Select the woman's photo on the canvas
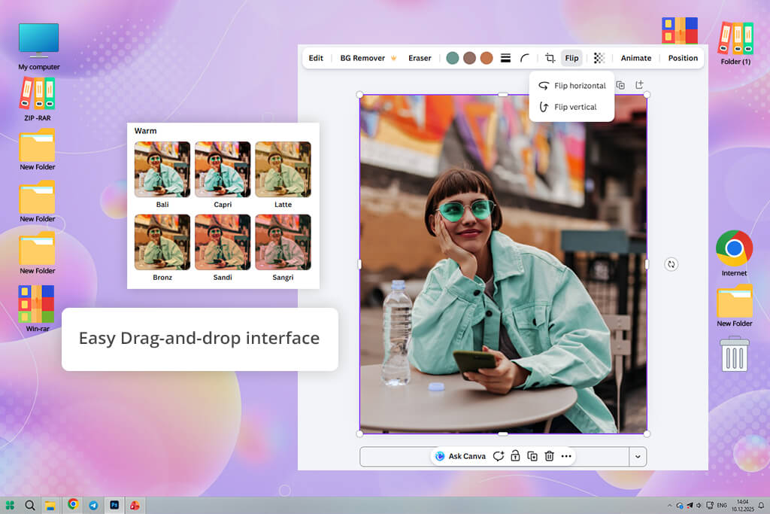Viewport: 770px width, 514px height. 503,264
